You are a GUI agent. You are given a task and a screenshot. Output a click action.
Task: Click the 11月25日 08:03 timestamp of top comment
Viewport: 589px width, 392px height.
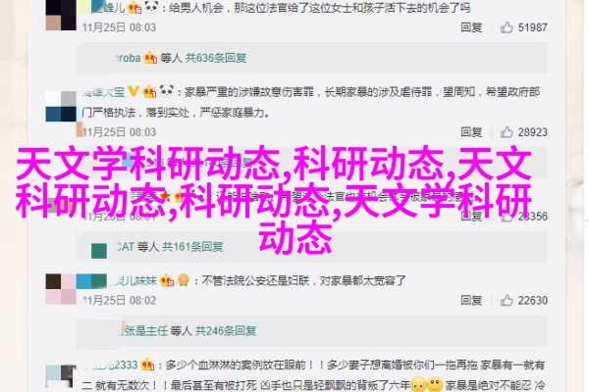click(x=119, y=27)
